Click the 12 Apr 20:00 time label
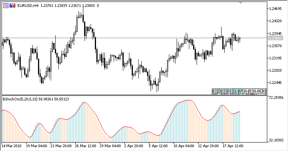This screenshot has height=151, width=288. 208,146
